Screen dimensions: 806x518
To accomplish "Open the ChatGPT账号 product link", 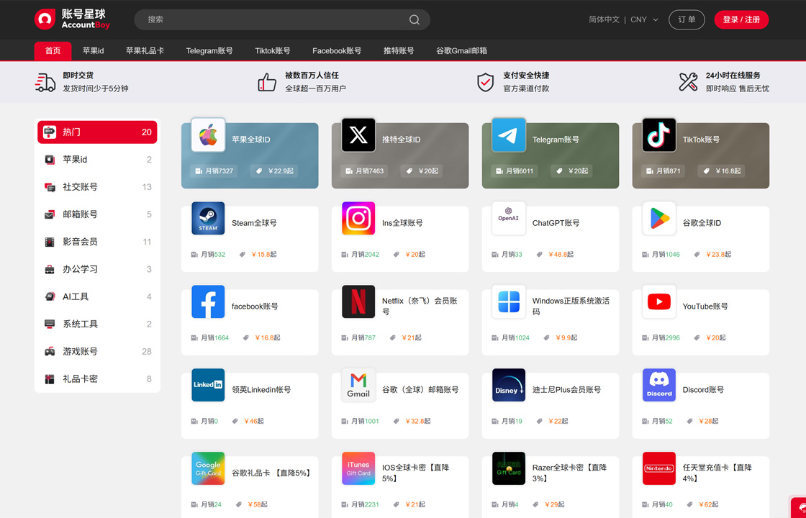I will coord(556,223).
